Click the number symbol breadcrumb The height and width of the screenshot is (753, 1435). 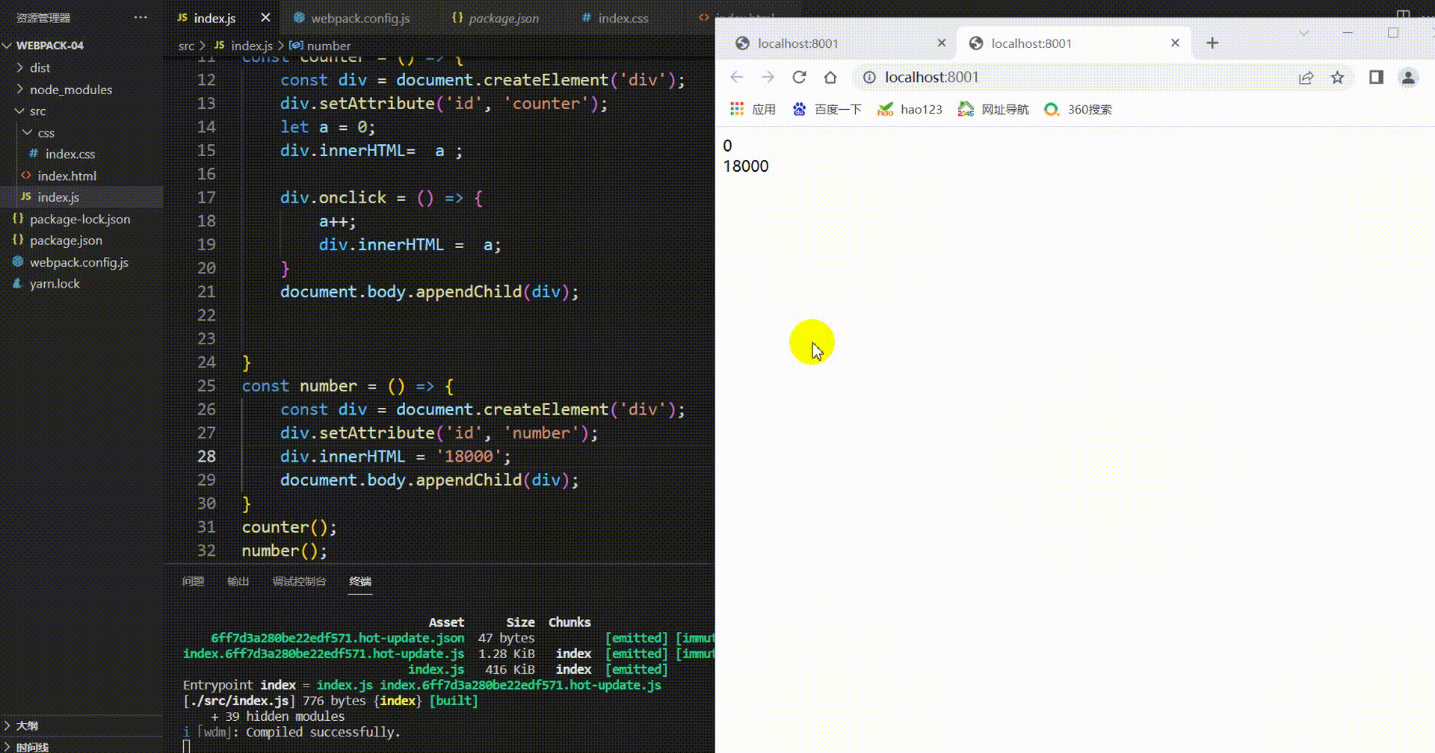tap(328, 46)
